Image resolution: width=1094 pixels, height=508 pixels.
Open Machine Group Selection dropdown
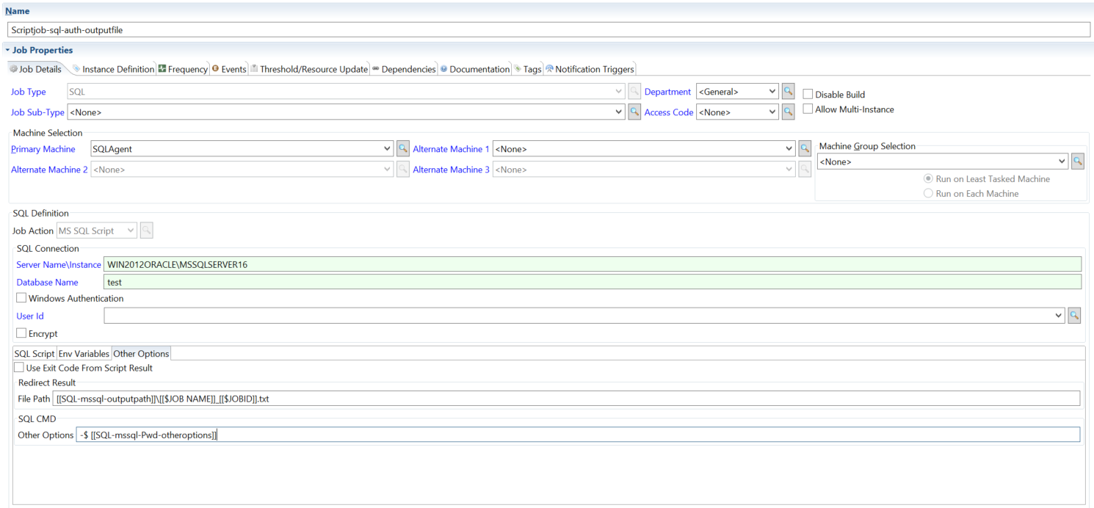click(x=1062, y=162)
